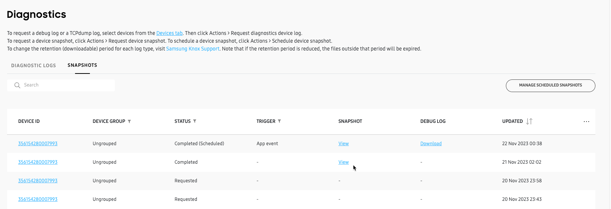Click Completed status in 21 Nov row
This screenshot has height=209, width=611.
tap(186, 162)
